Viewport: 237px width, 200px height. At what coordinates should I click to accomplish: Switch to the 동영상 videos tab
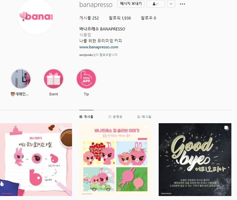pos(115,117)
